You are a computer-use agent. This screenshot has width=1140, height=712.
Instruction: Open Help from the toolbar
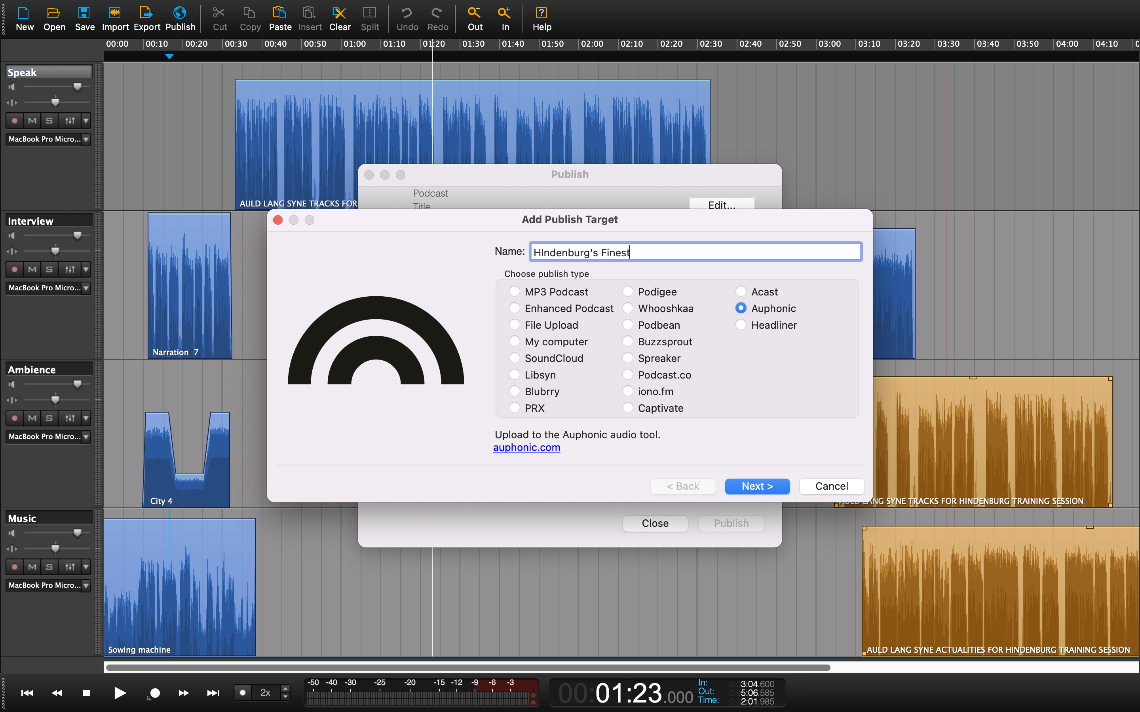tap(542, 19)
